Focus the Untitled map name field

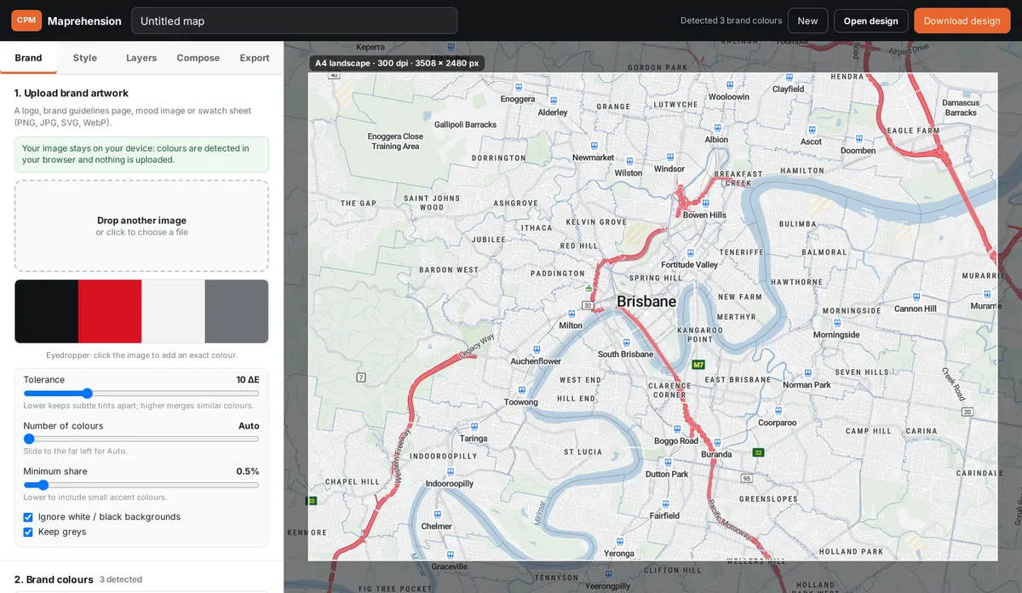[x=295, y=20]
